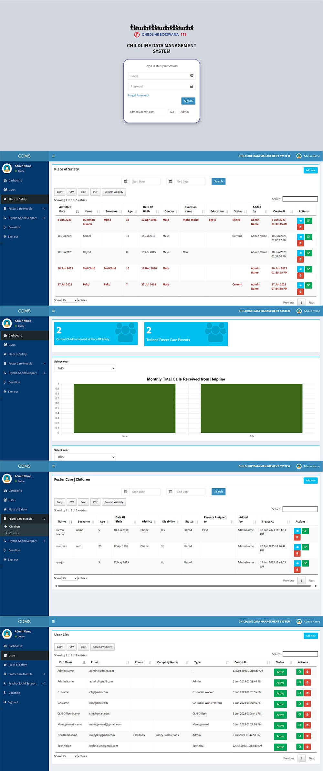Click the Email input field on the login form
The height and width of the screenshot is (771, 323).
[159, 76]
